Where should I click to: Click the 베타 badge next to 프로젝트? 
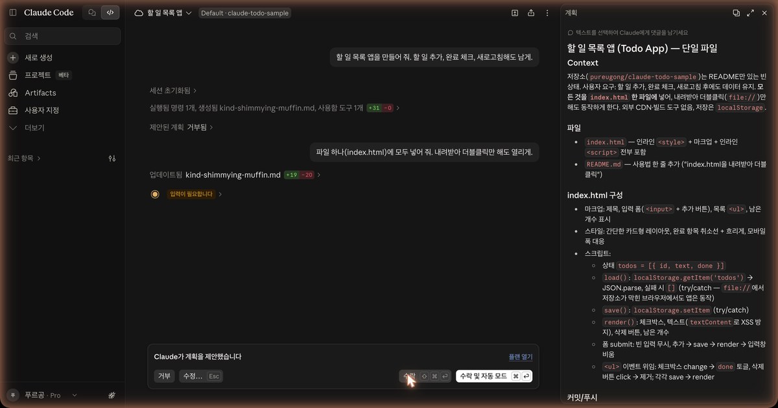tap(64, 75)
